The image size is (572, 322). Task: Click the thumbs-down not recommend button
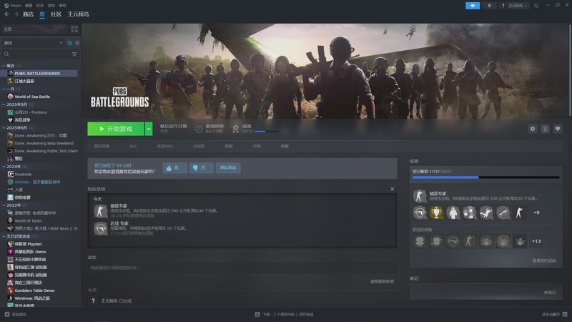[202, 168]
